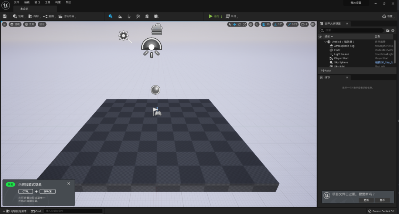Screen dimensions: 399x214
Task: Focus the outliner search field
Action: 352,31
